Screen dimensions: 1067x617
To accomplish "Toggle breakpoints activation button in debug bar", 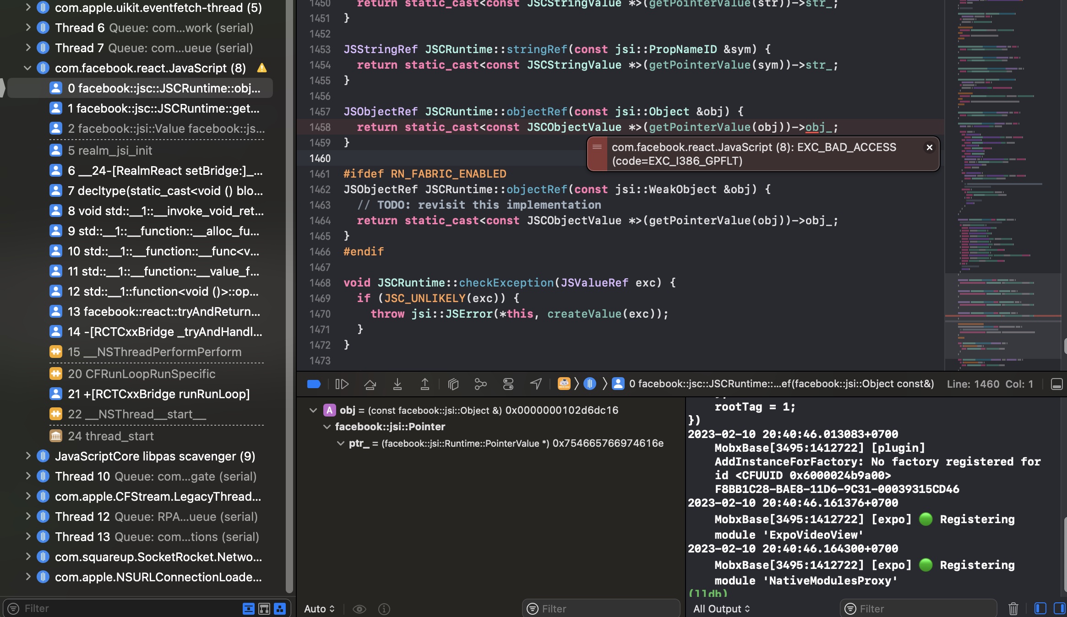I will (x=314, y=384).
